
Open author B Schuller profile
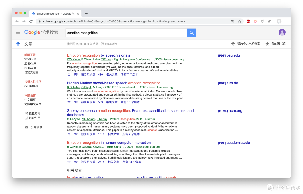tap(73, 87)
